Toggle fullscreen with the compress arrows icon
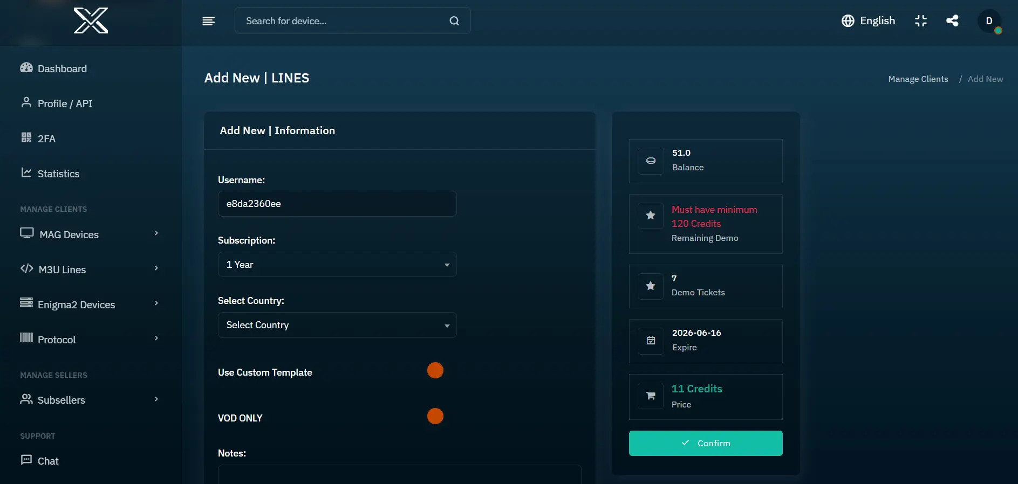 921,21
